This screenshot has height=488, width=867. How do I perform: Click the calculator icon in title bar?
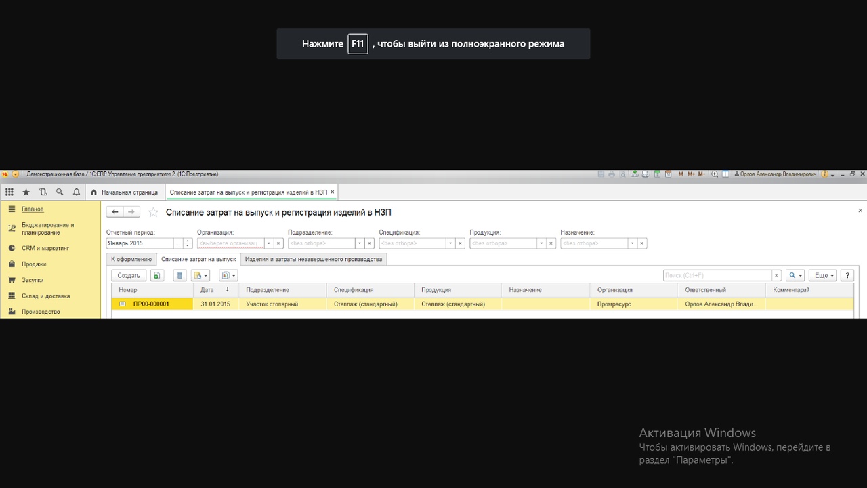[657, 174]
